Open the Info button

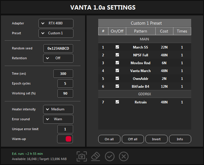pos(180,139)
